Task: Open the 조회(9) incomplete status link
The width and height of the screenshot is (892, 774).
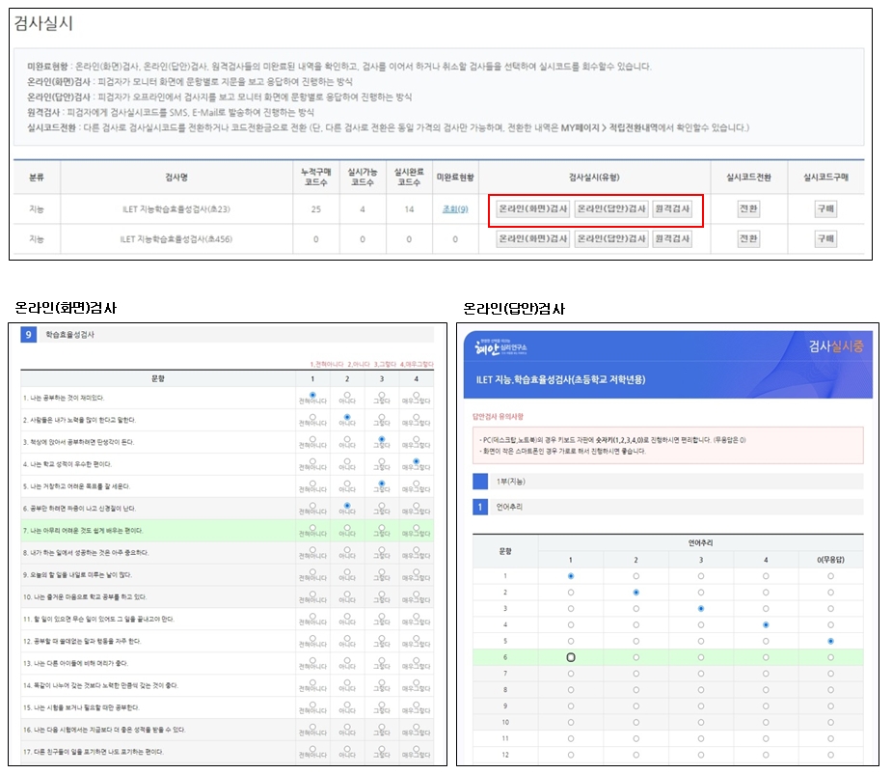Action: point(455,209)
